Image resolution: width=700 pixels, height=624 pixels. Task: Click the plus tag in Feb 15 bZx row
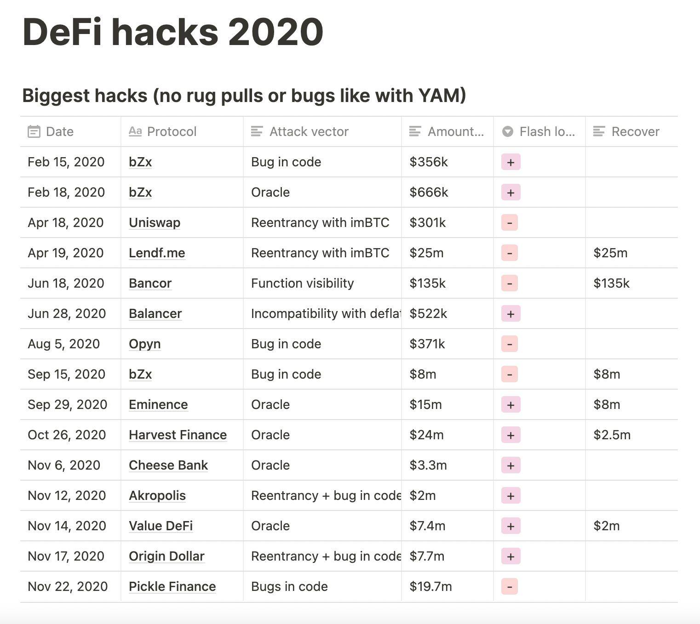(511, 162)
